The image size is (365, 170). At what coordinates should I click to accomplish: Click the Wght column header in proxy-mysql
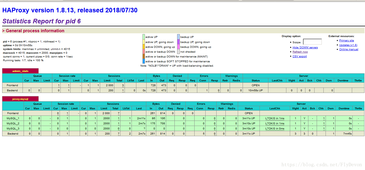tap(295, 108)
